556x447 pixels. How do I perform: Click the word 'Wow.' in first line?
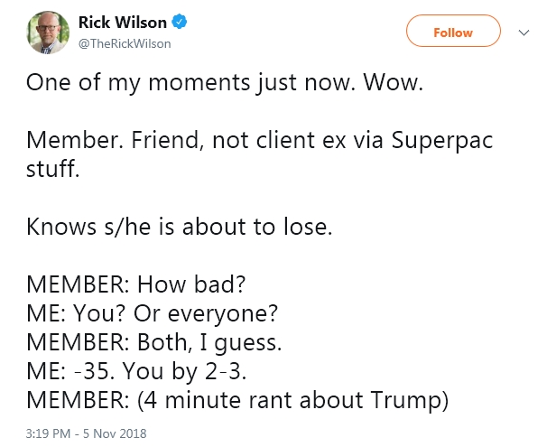coord(394,83)
